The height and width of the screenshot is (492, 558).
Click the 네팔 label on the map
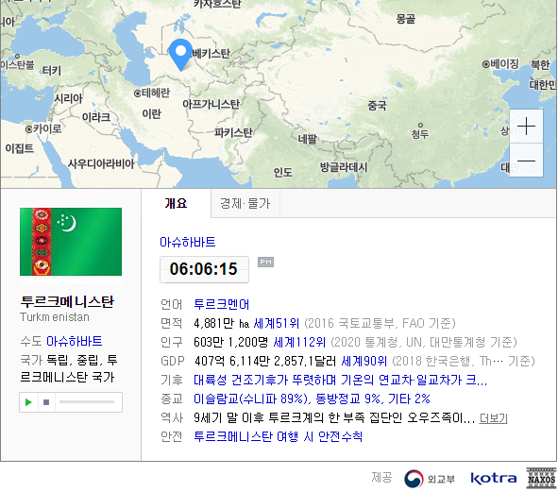(x=308, y=139)
